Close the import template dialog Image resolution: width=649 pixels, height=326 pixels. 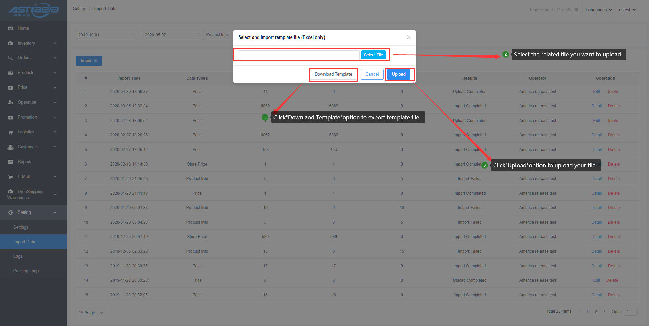[408, 37]
